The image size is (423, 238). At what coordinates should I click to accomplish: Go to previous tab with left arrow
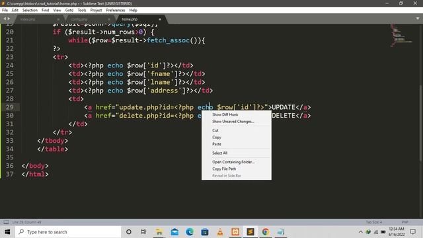(x=5, y=19)
